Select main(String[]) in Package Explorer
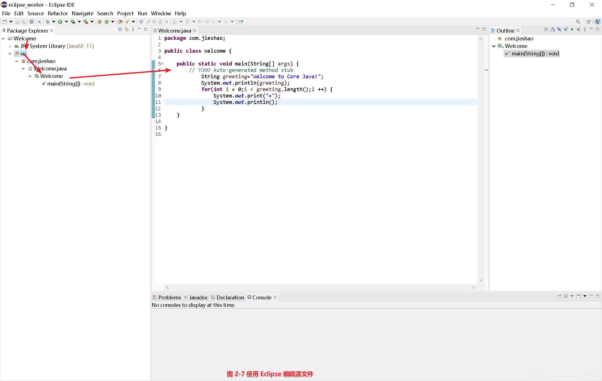The image size is (602, 381). 68,84
